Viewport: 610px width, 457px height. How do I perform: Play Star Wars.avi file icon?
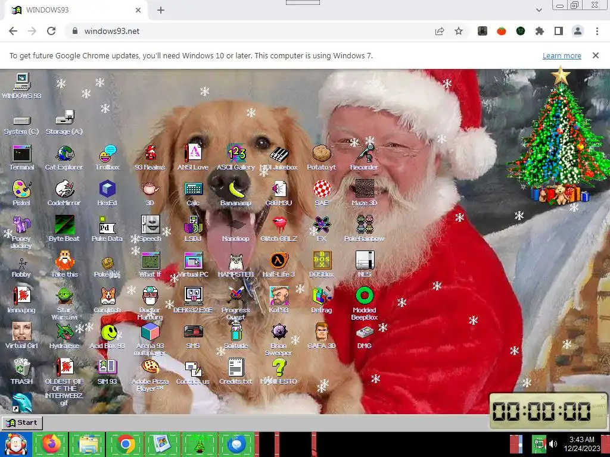pyautogui.click(x=64, y=303)
